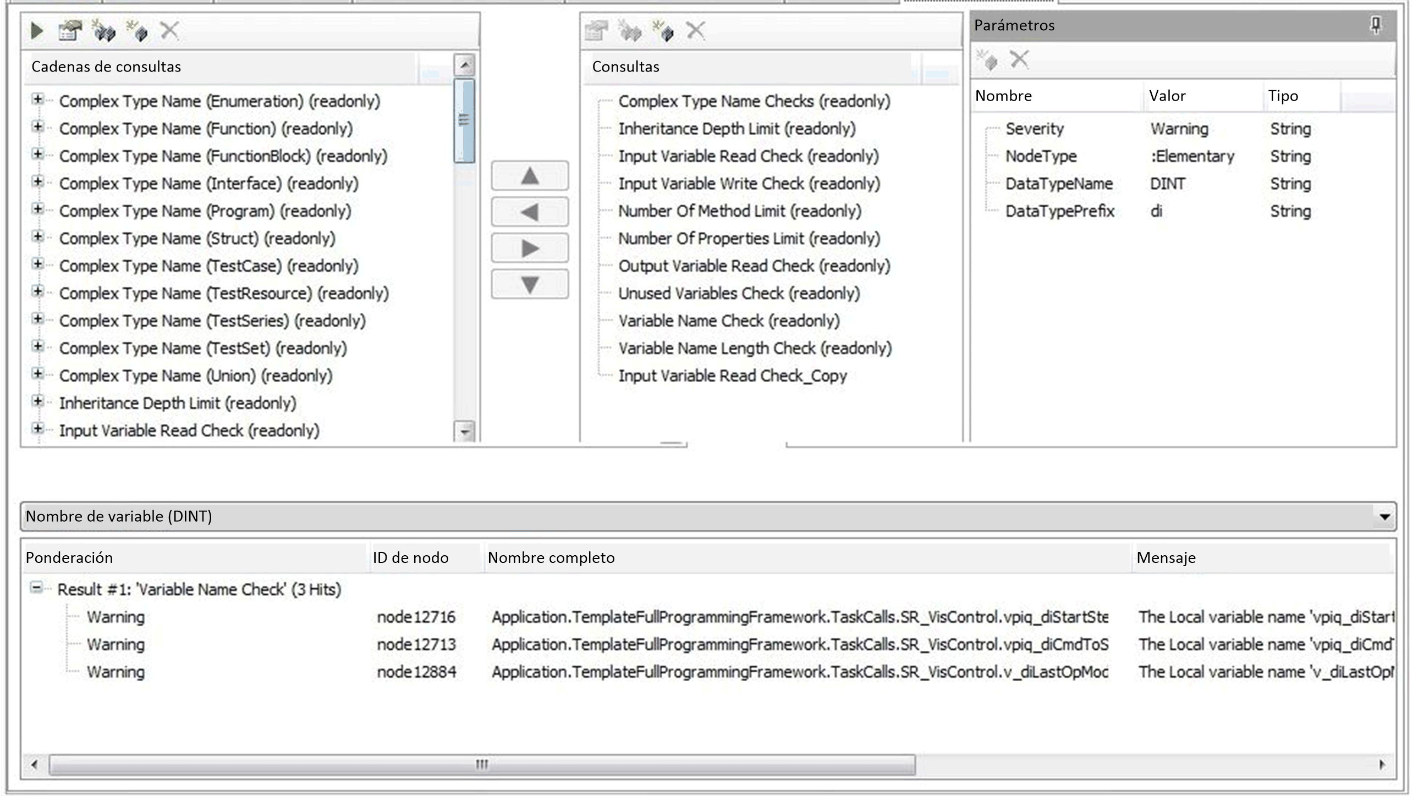Screen dimensions: 1413x796
Task: Expand Complex Type Name (Union) chain
Action: (37, 374)
